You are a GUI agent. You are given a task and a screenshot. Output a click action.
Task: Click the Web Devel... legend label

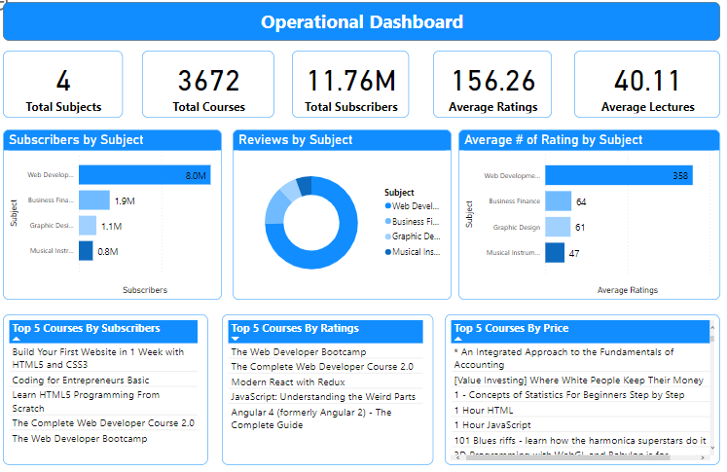pyautogui.click(x=416, y=206)
